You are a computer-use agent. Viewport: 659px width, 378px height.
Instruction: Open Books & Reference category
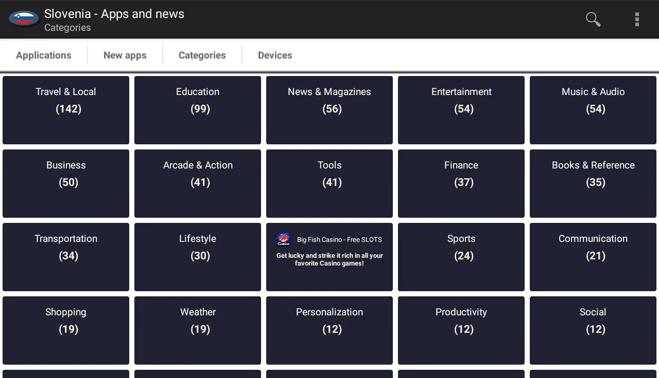click(593, 183)
